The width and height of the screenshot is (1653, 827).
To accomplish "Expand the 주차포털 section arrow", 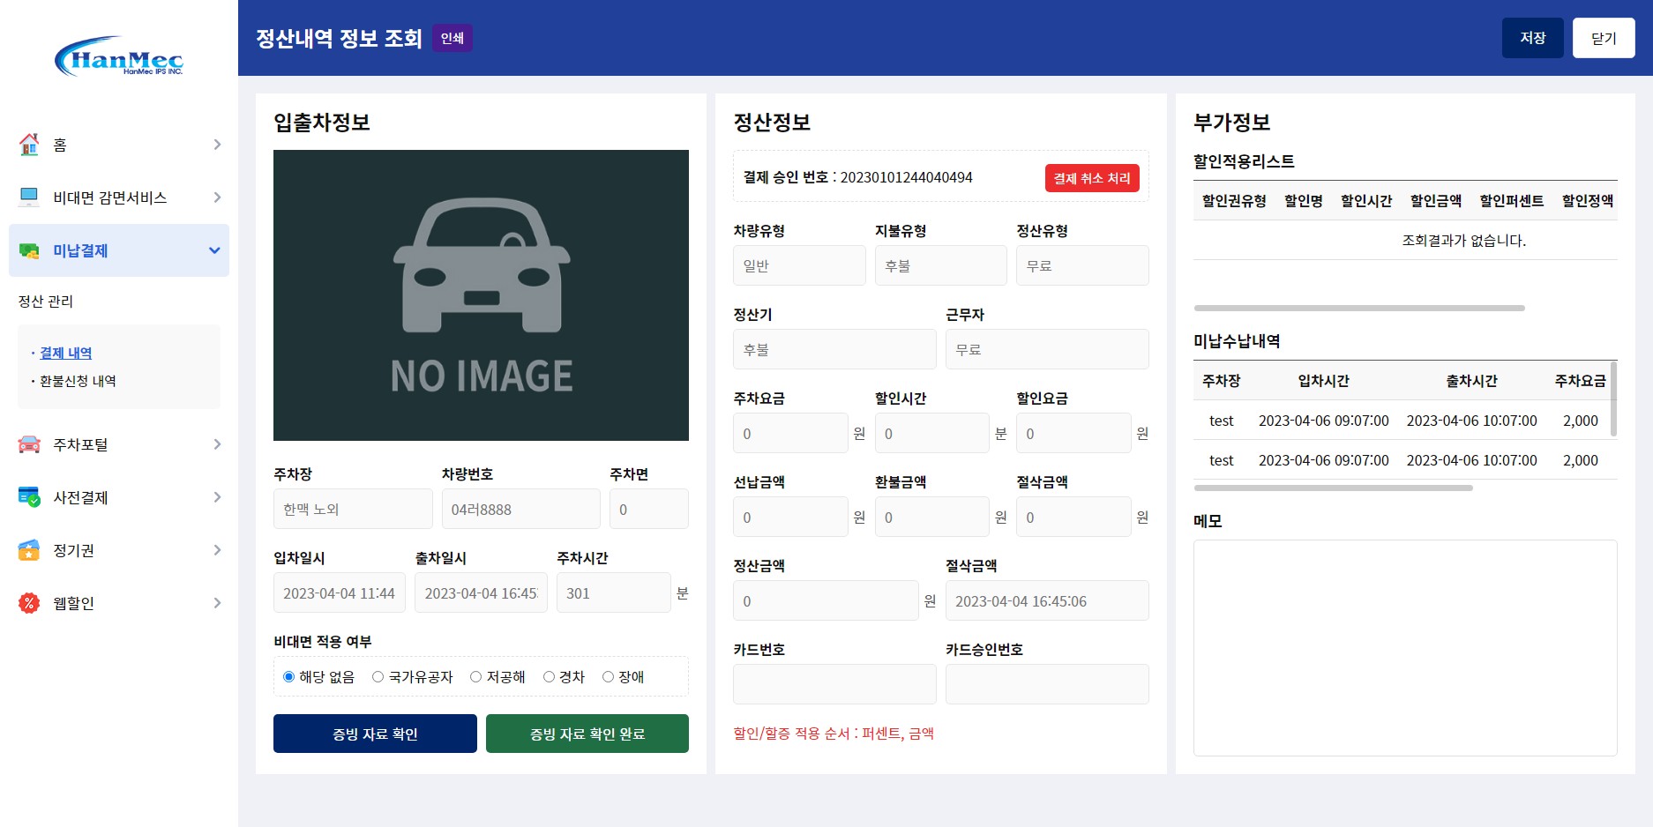I will tap(217, 444).
